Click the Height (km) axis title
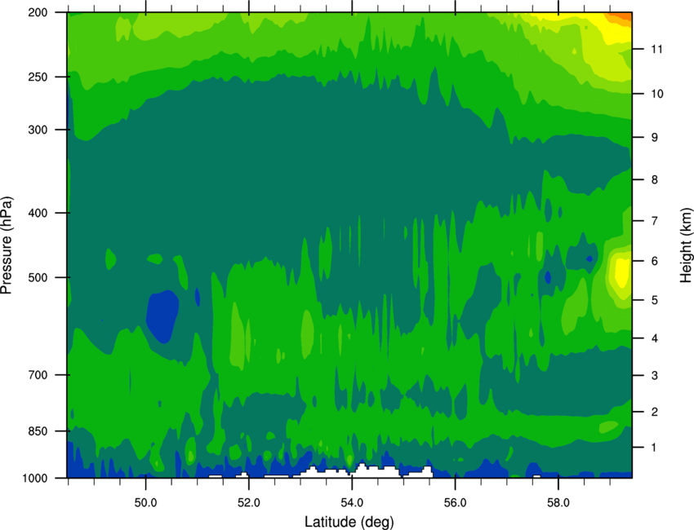The height and width of the screenshot is (530, 694). tap(686, 245)
